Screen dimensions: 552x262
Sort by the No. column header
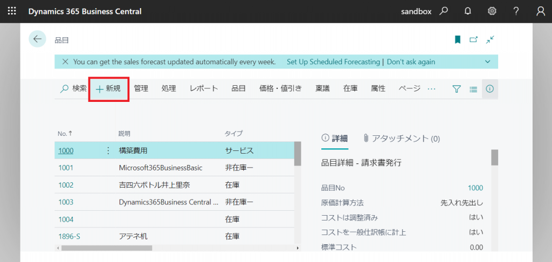point(65,134)
